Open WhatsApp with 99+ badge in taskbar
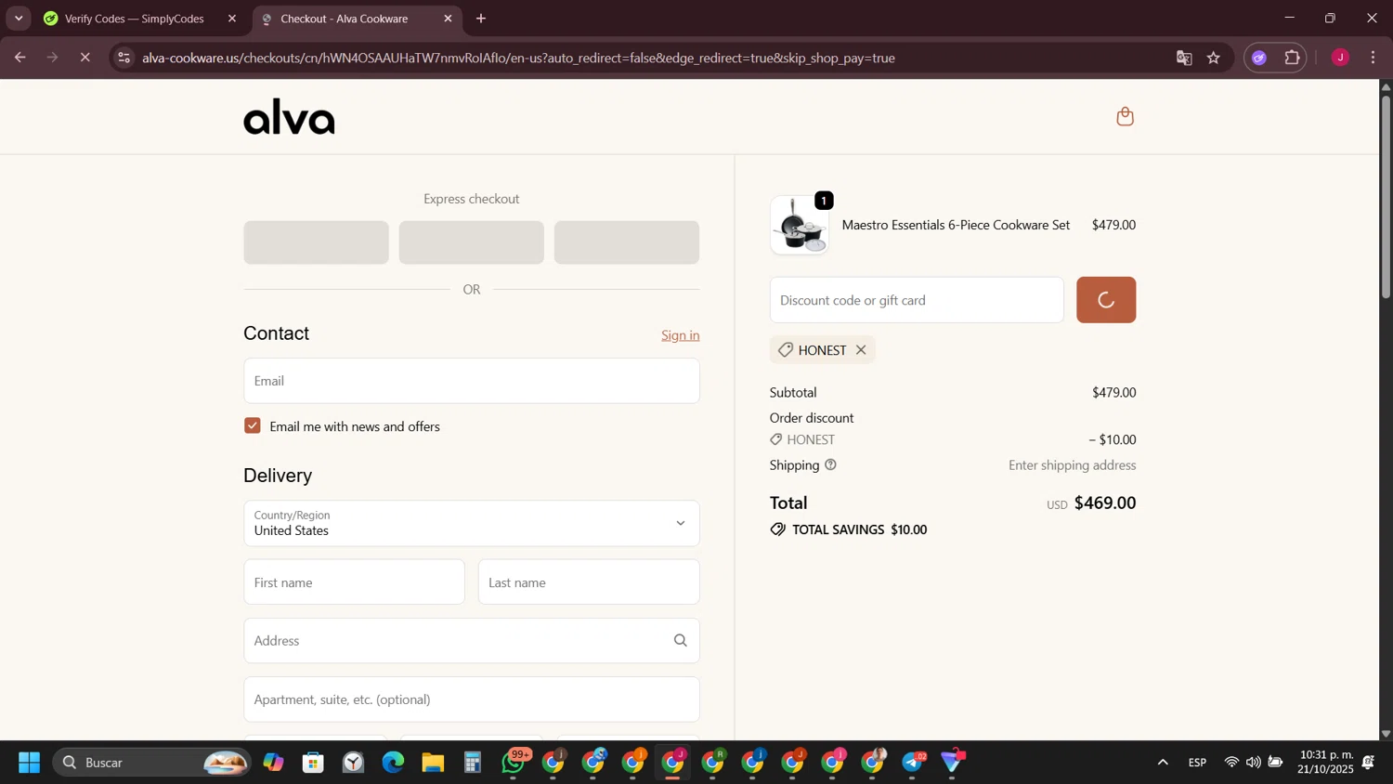Image resolution: width=1393 pixels, height=784 pixels. coord(514,763)
